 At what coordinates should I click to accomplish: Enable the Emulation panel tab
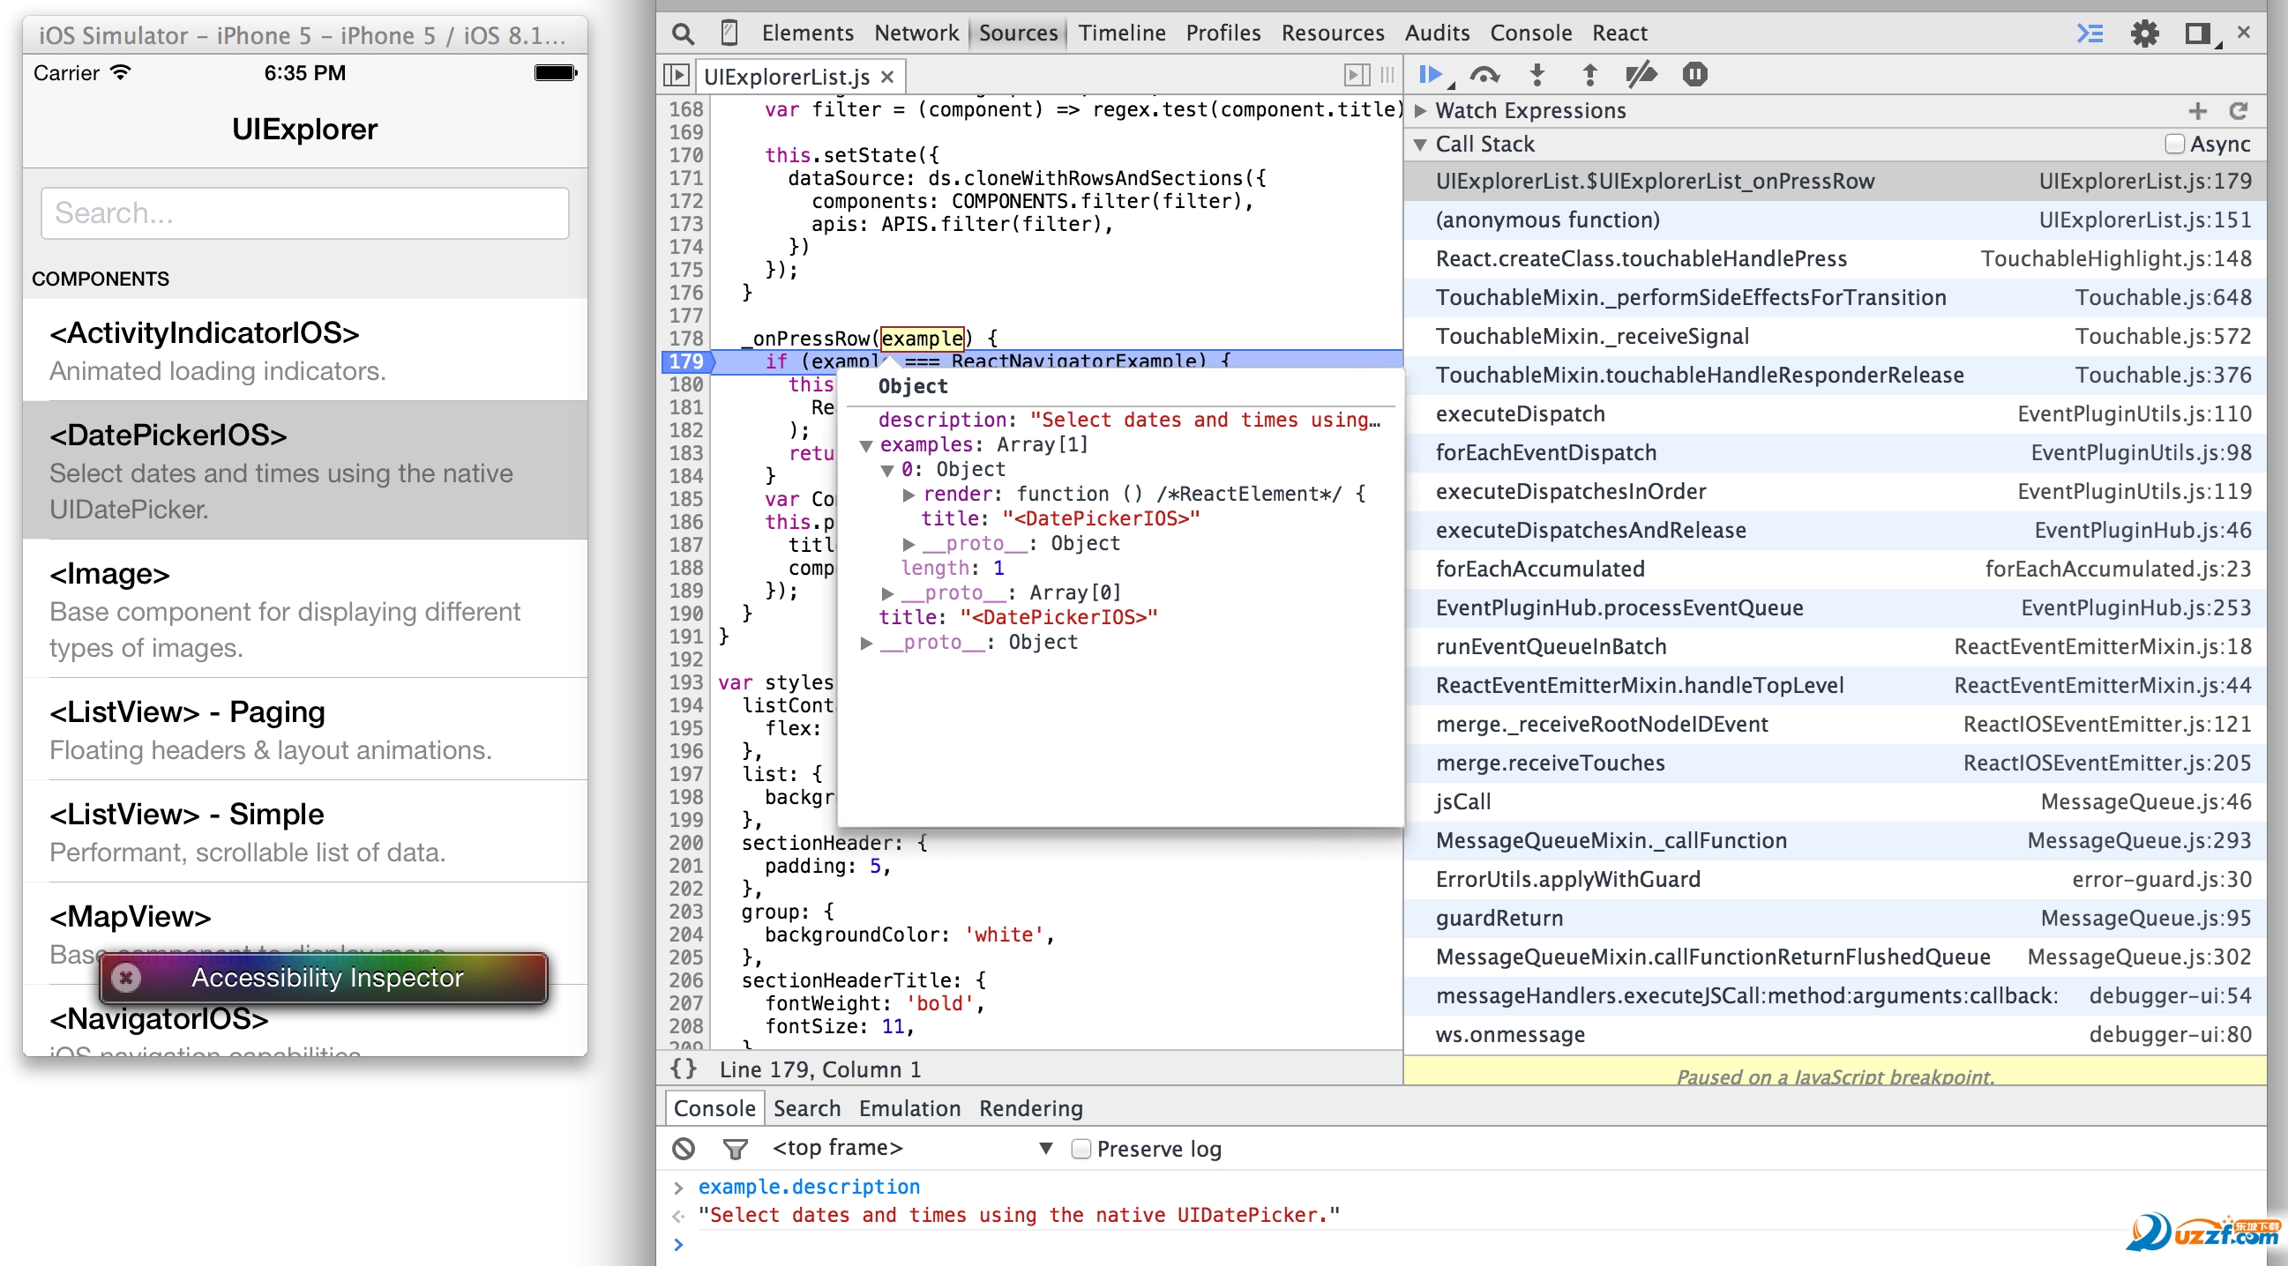[x=909, y=1108]
